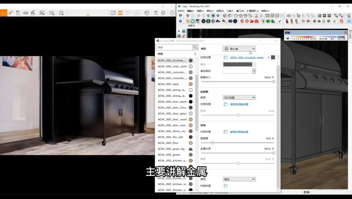Toggle the Enscape visual settings eye icon

[x=156, y=13]
